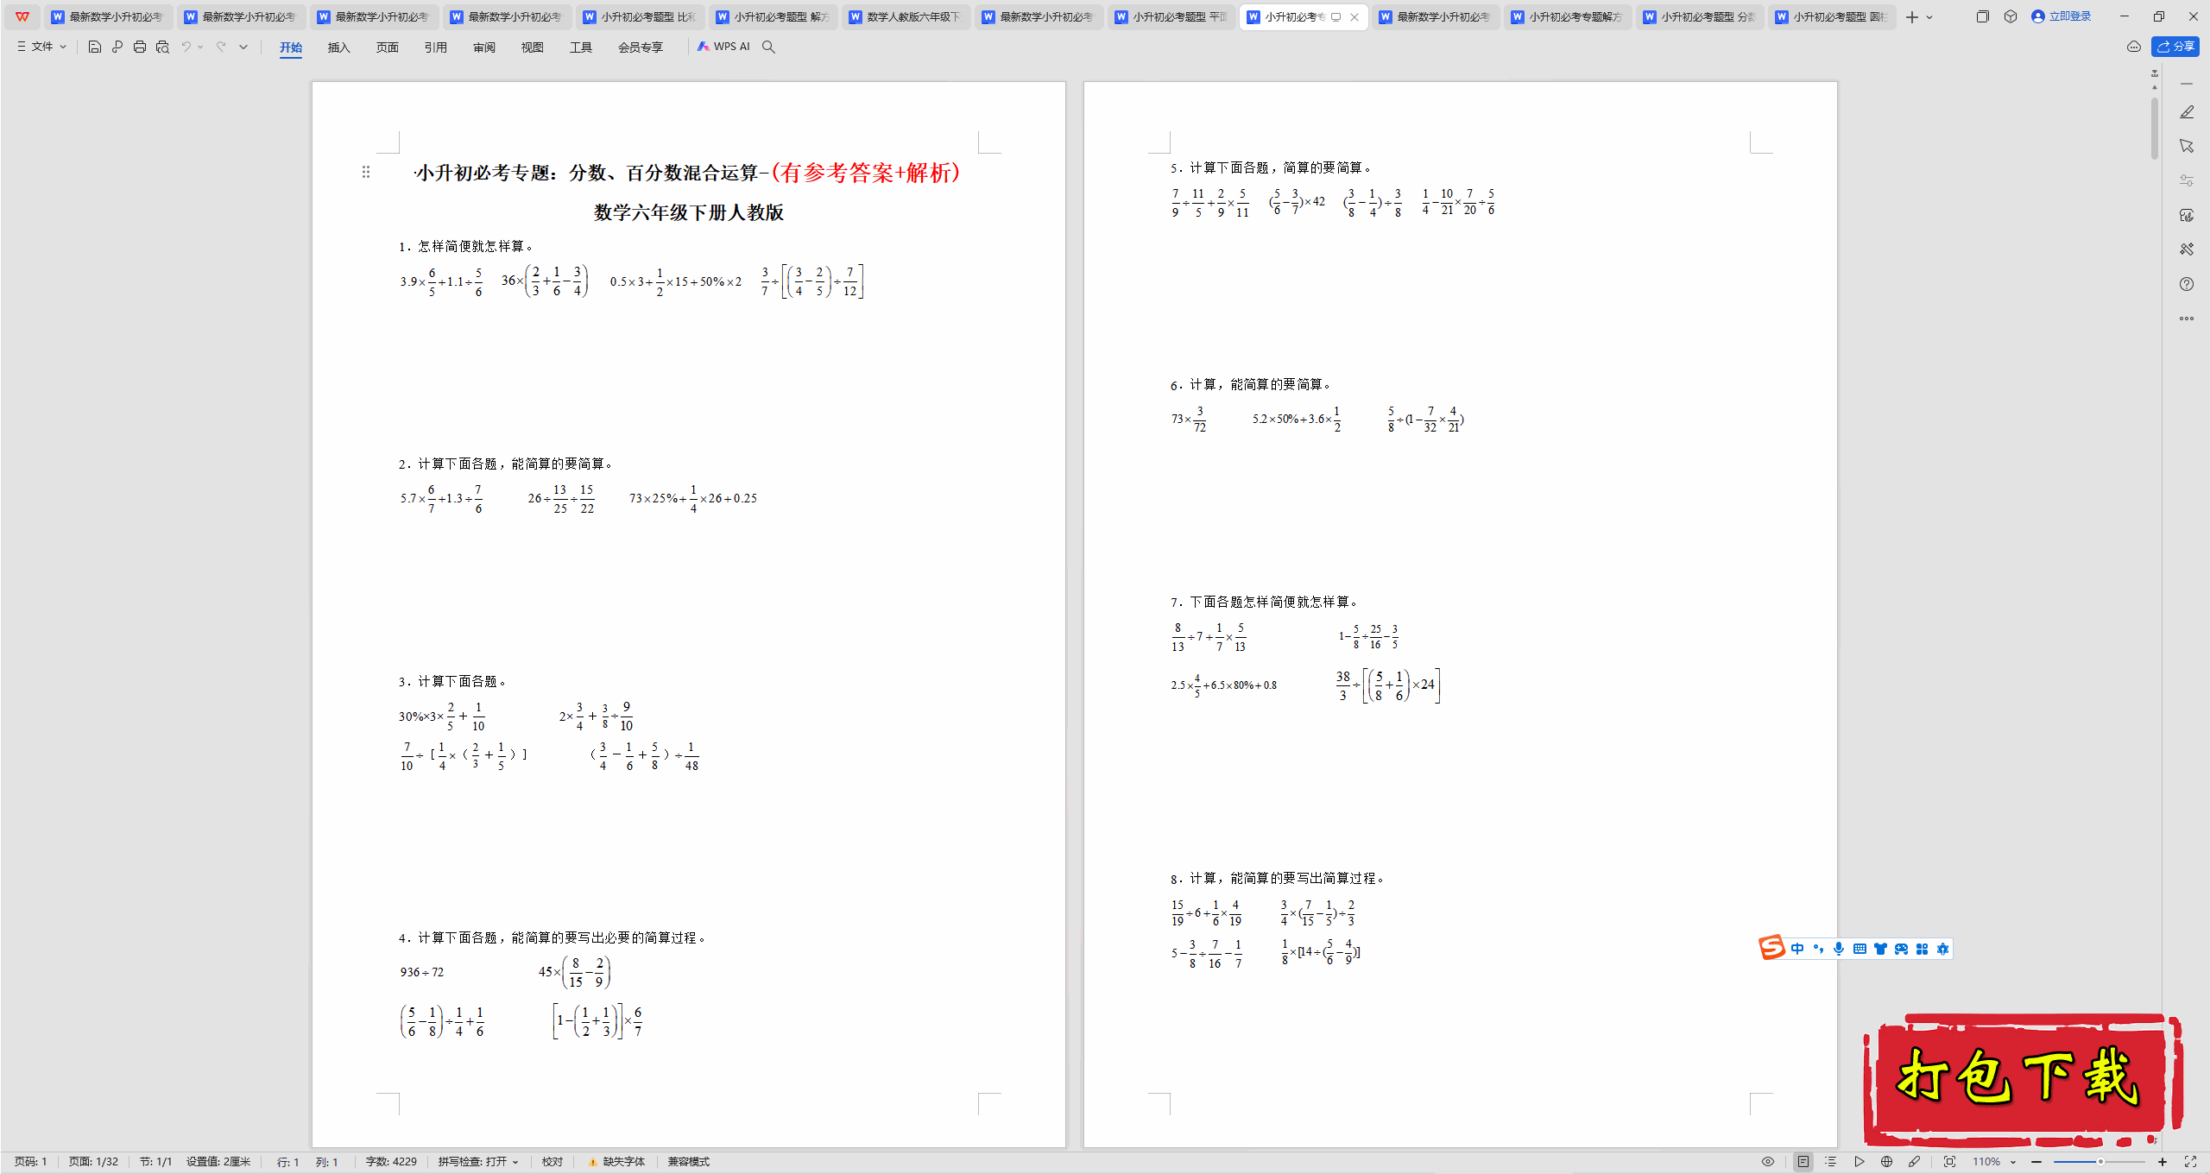Click the vertical scrollbar thumb
The height and width of the screenshot is (1174, 2210).
click(x=2155, y=128)
